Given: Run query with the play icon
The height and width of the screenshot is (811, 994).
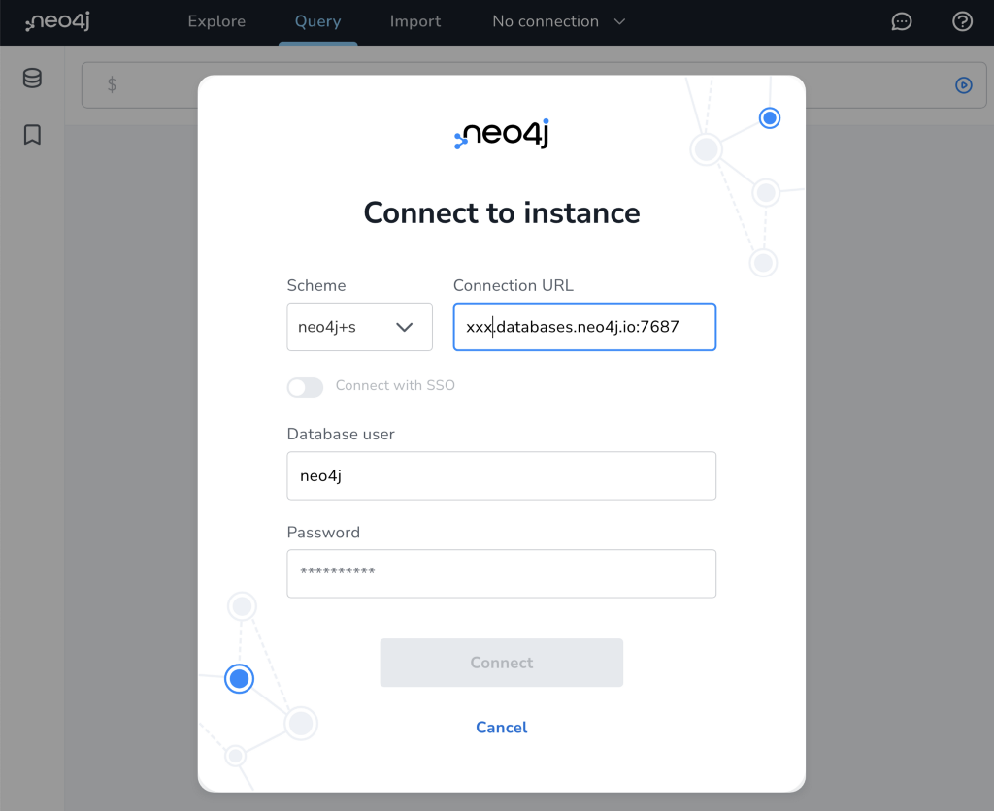Looking at the screenshot, I should pyautogui.click(x=964, y=85).
